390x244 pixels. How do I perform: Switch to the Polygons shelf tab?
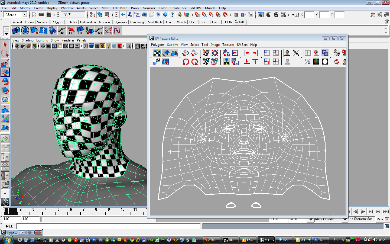(x=57, y=22)
